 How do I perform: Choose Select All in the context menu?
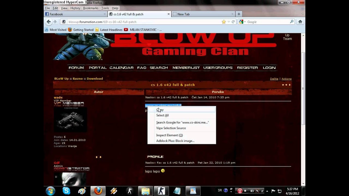[182, 115]
